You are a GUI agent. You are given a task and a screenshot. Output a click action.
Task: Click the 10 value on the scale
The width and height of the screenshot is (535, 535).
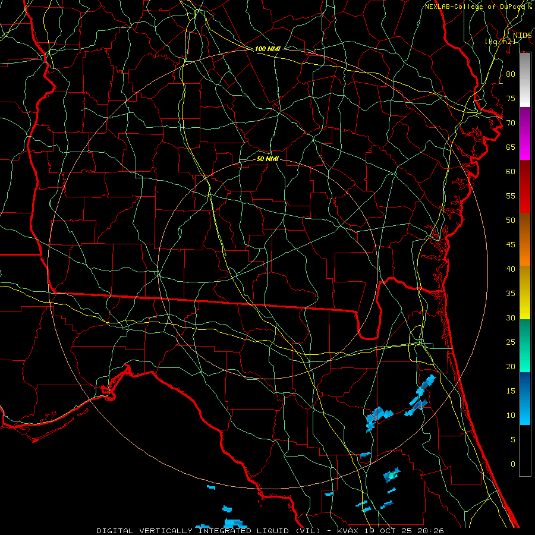(511, 416)
